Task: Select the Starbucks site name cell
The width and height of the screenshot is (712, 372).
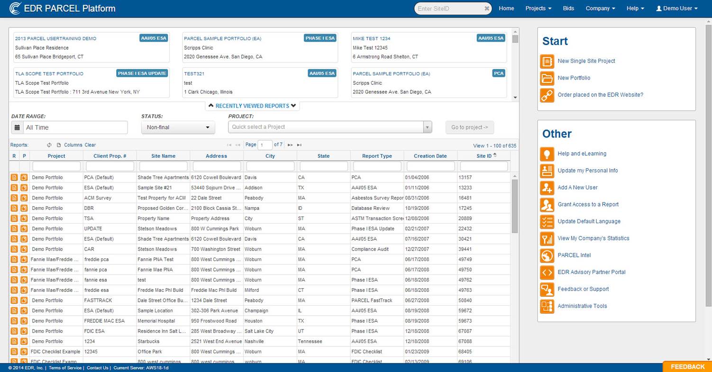Action: pyautogui.click(x=163, y=342)
